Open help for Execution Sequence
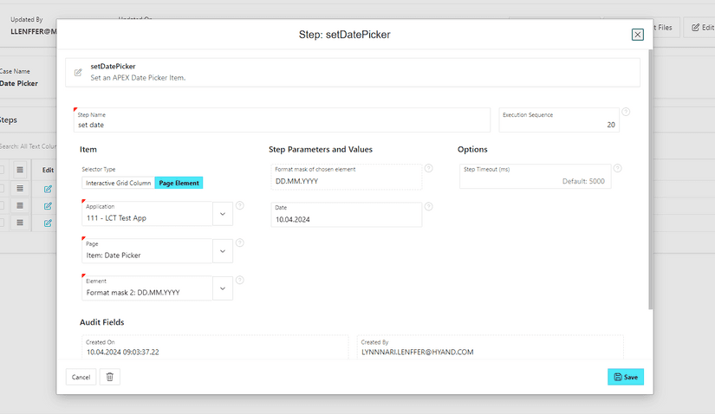 626,112
